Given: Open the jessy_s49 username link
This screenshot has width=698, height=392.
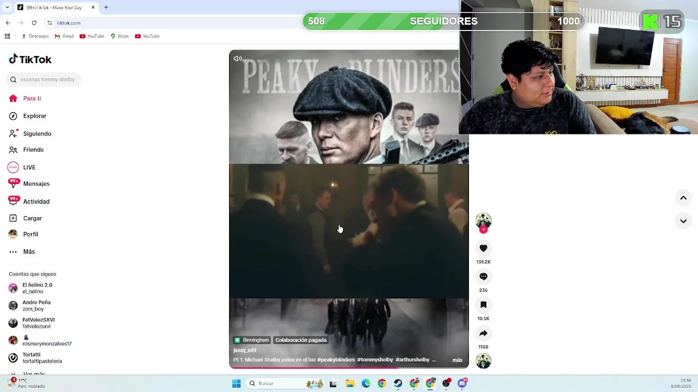Looking at the screenshot, I should click(245, 350).
